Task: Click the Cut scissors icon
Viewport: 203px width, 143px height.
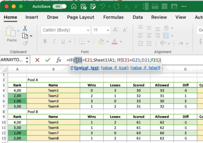Action: (x=25, y=28)
